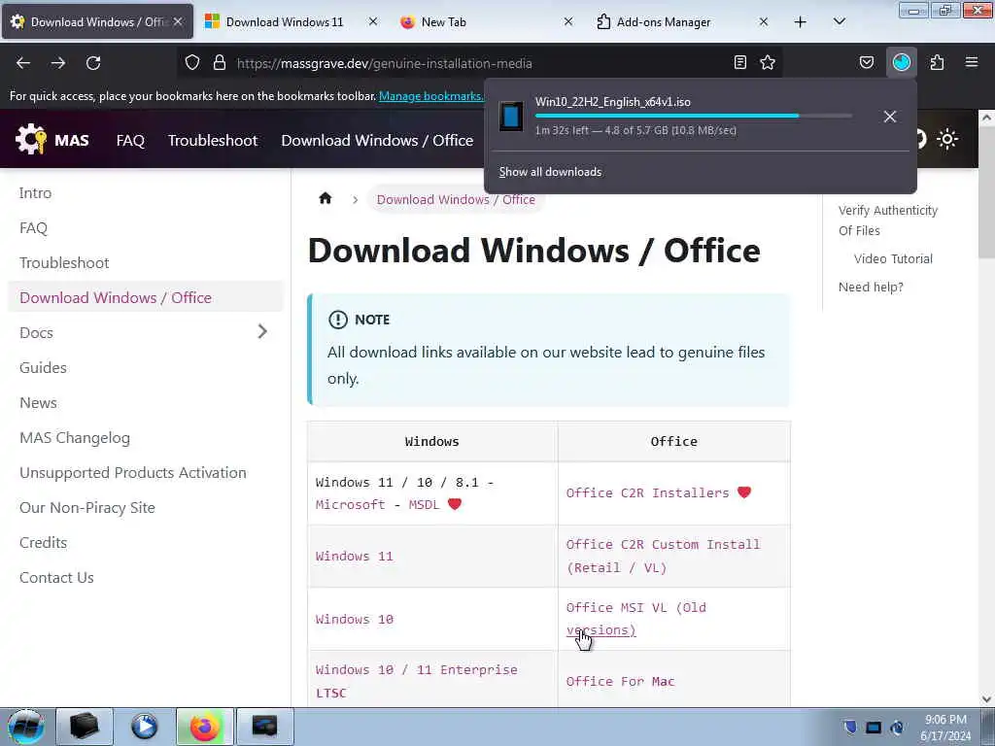Open a new tab with plus button
The height and width of the screenshot is (746, 995).
tap(801, 21)
